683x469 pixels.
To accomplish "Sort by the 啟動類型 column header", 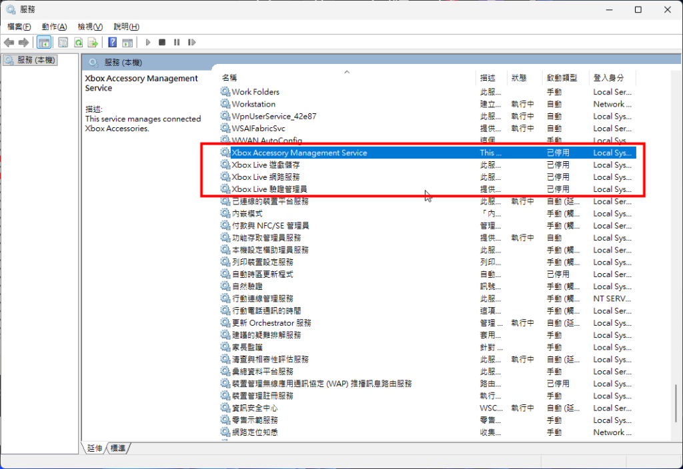I will pos(562,78).
